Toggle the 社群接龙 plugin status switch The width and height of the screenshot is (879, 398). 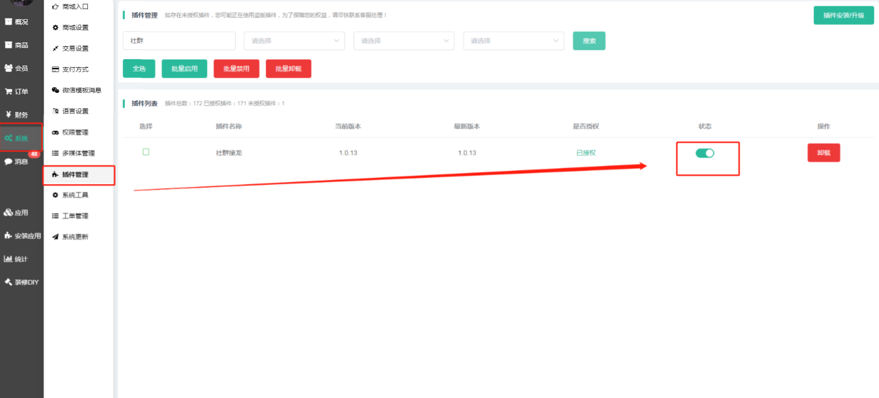705,153
